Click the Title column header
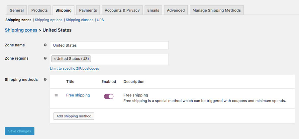299x139 pixels. tap(70, 82)
